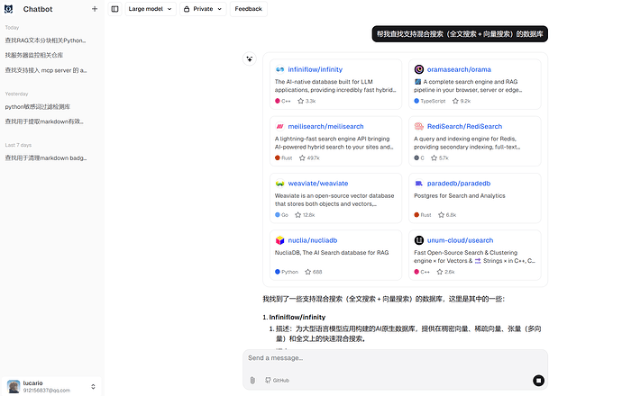Click the user's query message bubble
This screenshot has width=622, height=396.
[x=460, y=34]
